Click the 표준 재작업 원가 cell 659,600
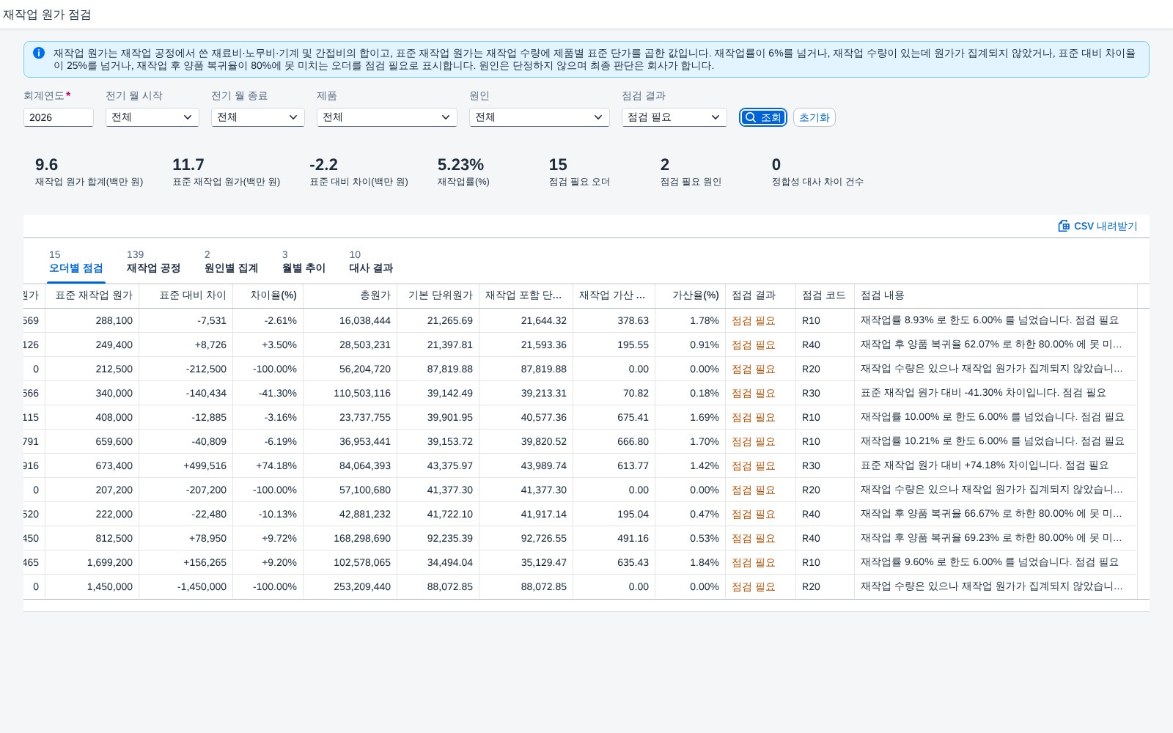Screen dimensions: 1173x733 92,441
